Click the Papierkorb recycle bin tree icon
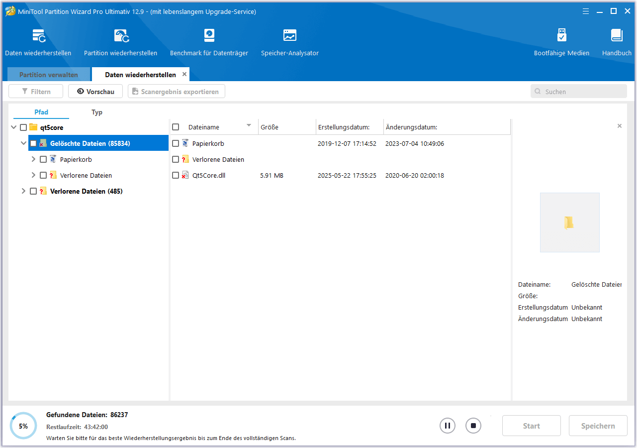This screenshot has width=637, height=448. point(53,159)
